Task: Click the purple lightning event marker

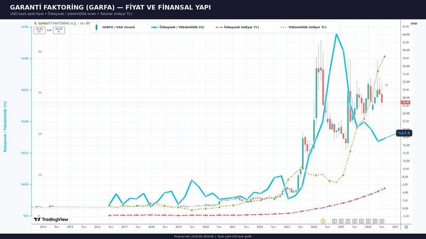Action: coord(382,221)
